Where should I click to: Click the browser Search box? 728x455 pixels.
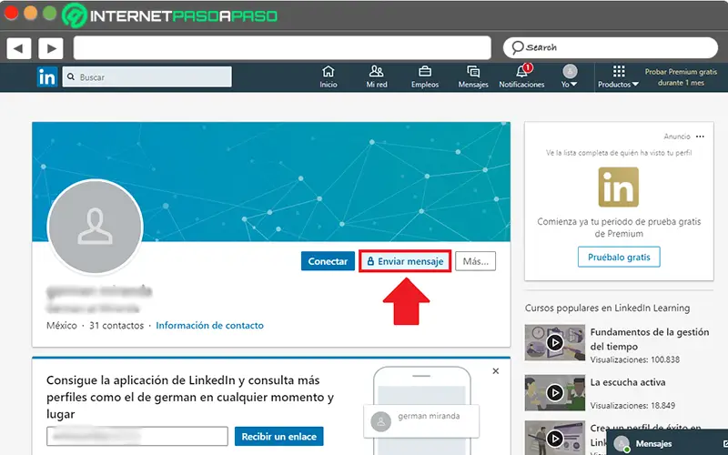[x=611, y=47]
